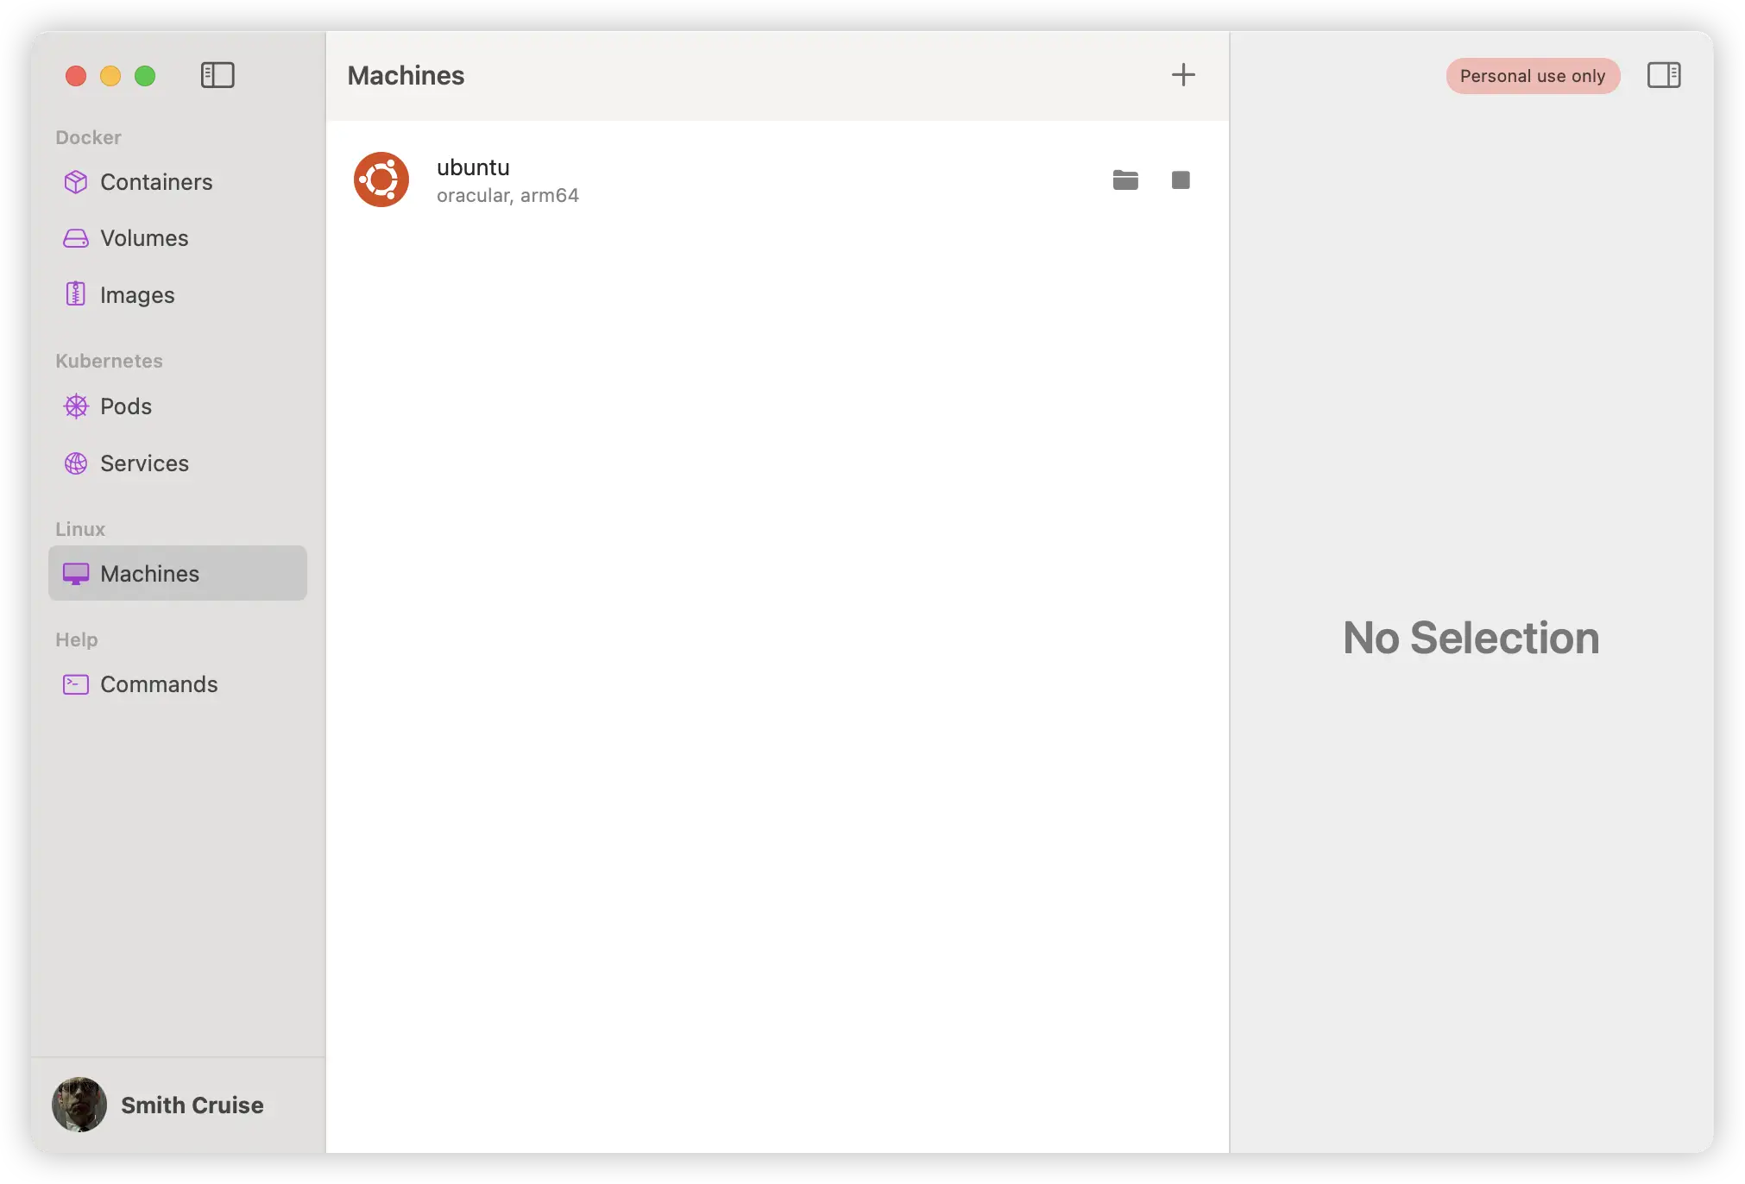Open the Images section icon
Viewport: 1745px width, 1184px height.
click(77, 293)
